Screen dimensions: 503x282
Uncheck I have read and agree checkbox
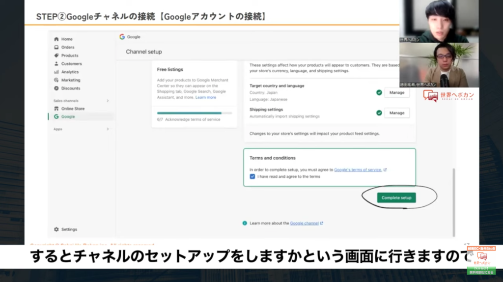coord(252,176)
